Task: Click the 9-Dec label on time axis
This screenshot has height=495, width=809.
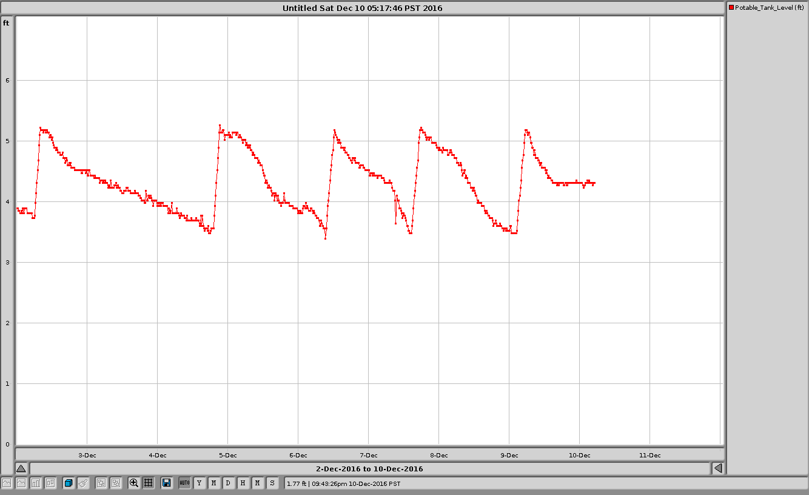Action: [x=509, y=455]
